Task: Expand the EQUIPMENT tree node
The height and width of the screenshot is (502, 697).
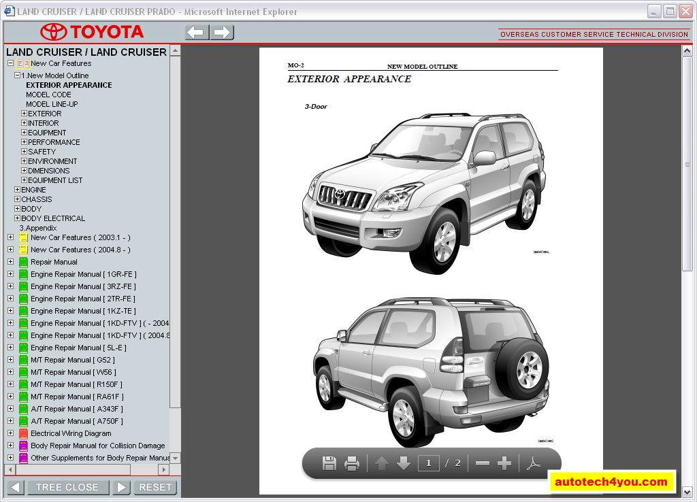Action: coord(24,133)
